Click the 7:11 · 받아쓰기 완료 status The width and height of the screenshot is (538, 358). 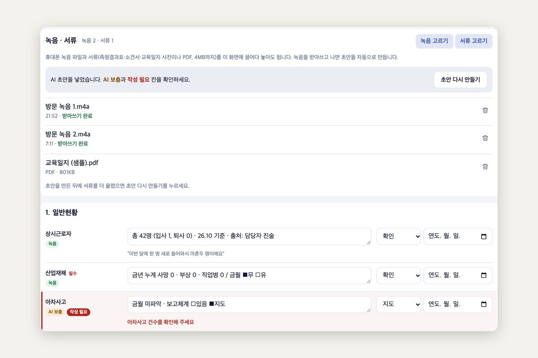click(67, 144)
